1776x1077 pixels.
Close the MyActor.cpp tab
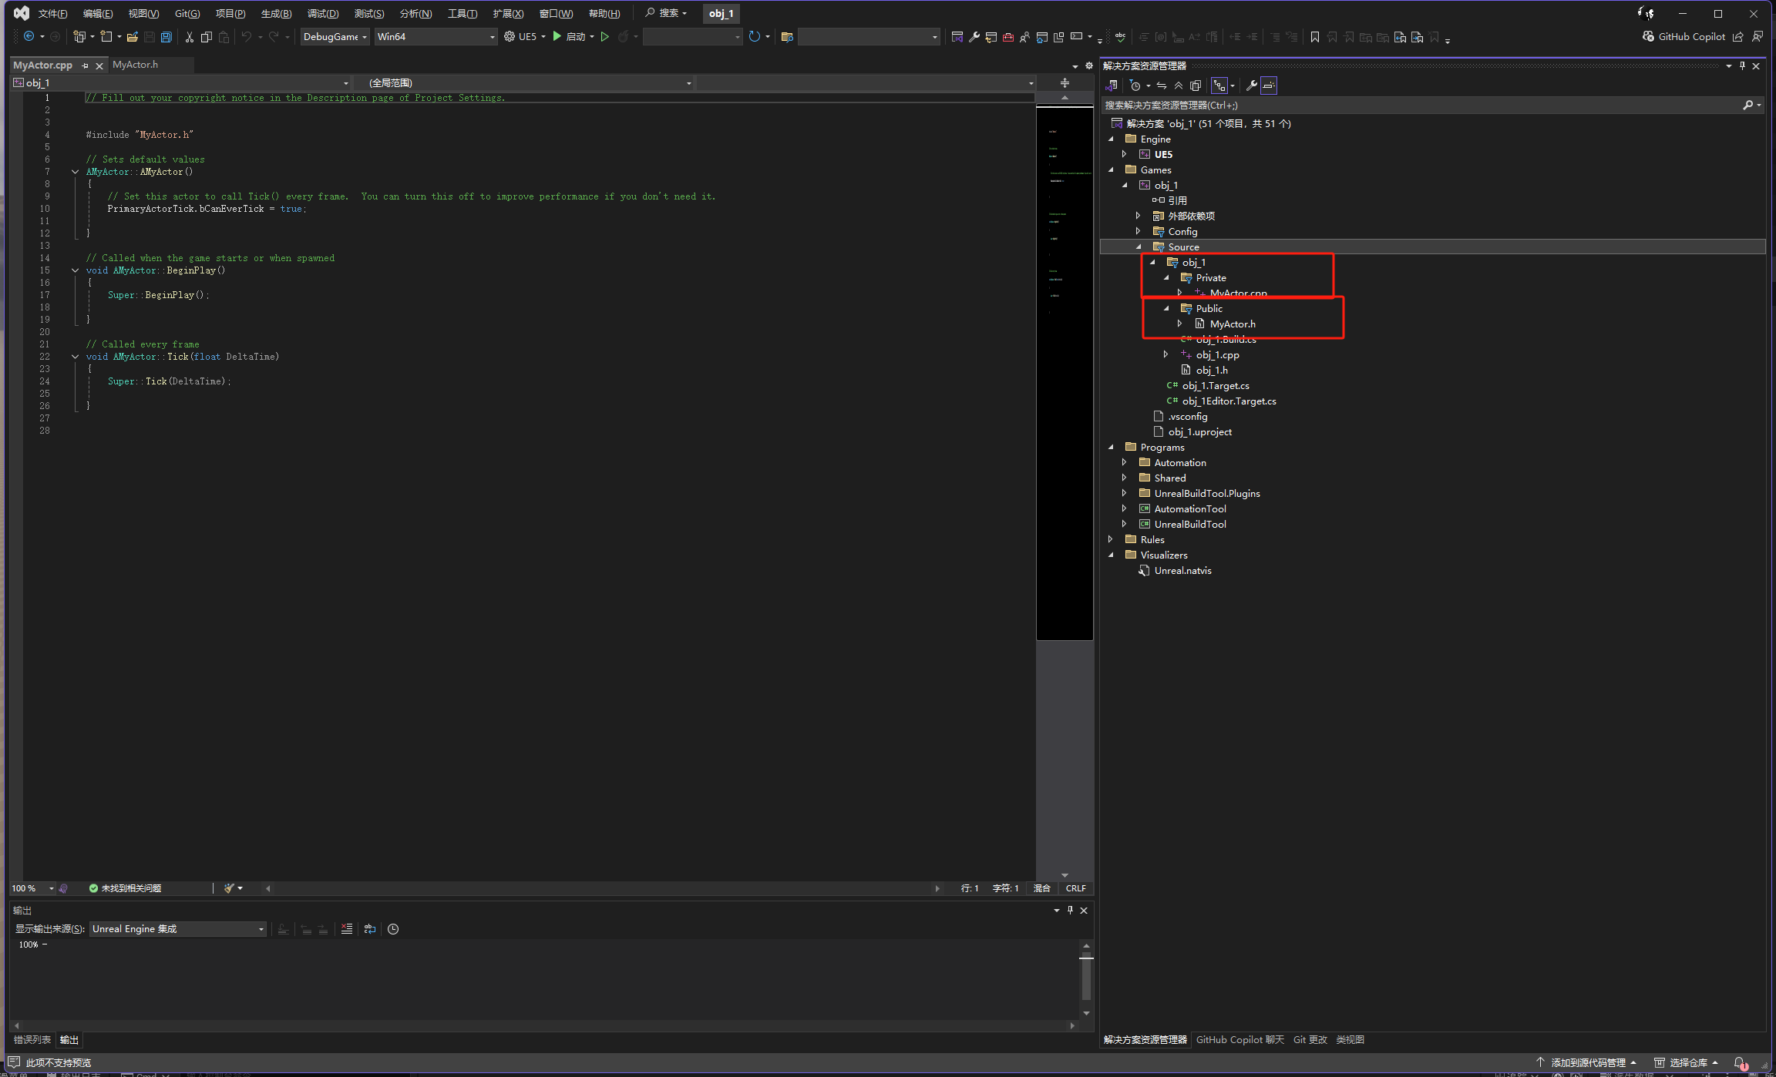click(x=99, y=65)
